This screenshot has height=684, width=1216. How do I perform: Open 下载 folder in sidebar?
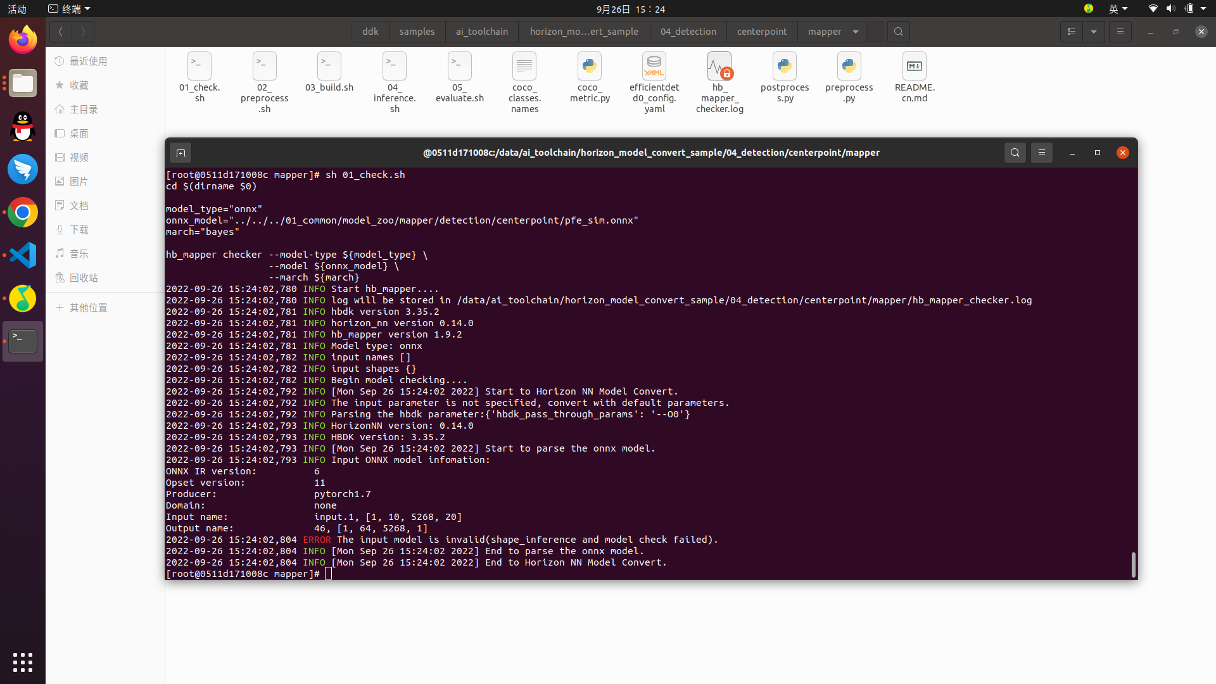coord(79,229)
